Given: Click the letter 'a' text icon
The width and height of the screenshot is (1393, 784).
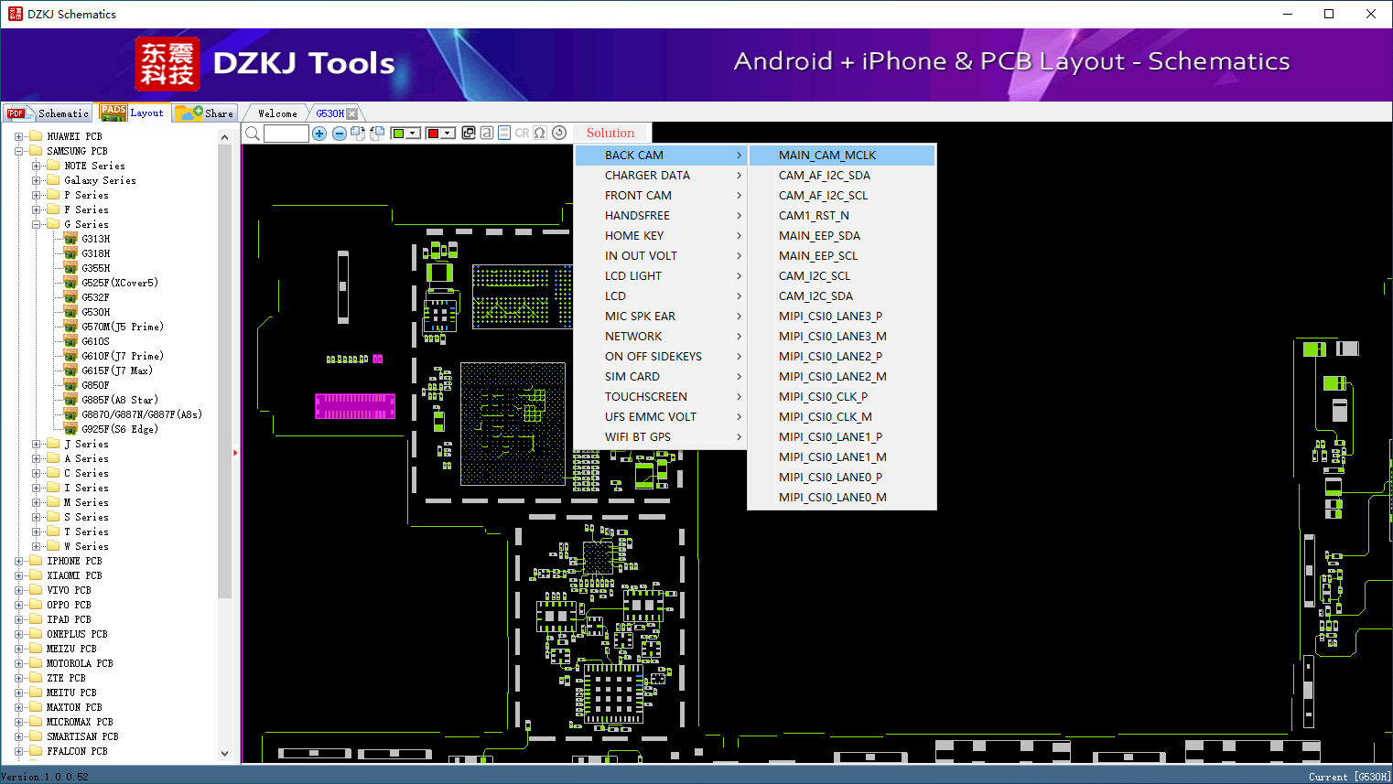Looking at the screenshot, I should pos(487,133).
